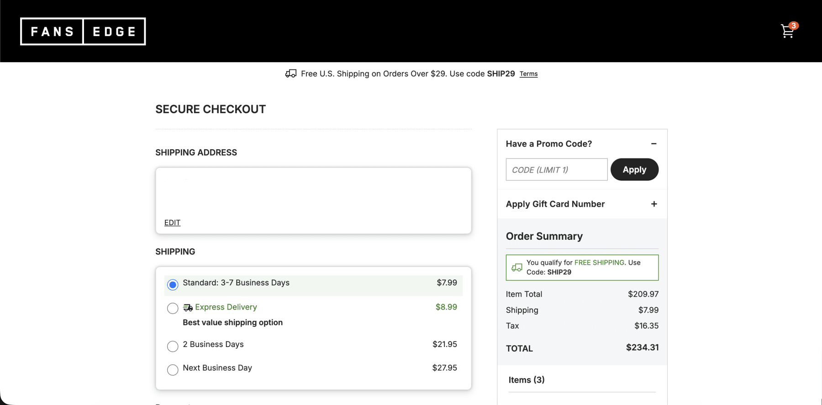The width and height of the screenshot is (822, 405).
Task: Click the promo code input field
Action: [556, 170]
